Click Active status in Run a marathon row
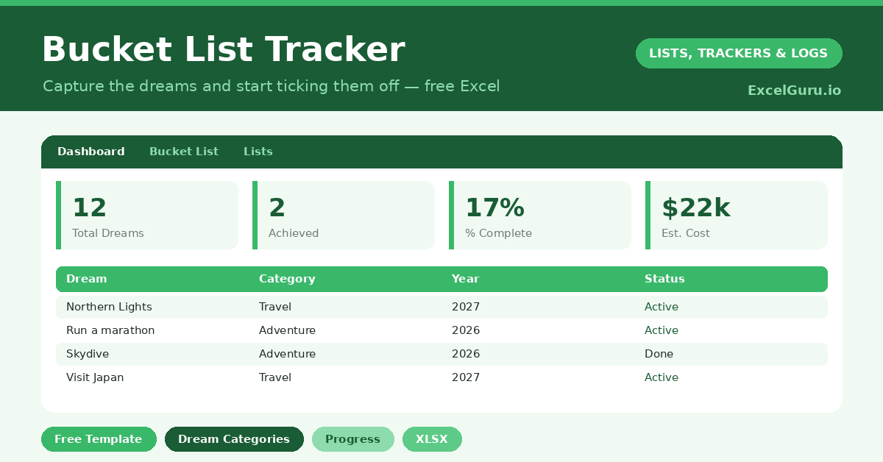Screen dimensions: 883x462 pyautogui.click(x=662, y=330)
